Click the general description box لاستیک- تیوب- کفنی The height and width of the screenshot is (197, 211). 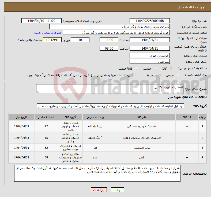110,89
